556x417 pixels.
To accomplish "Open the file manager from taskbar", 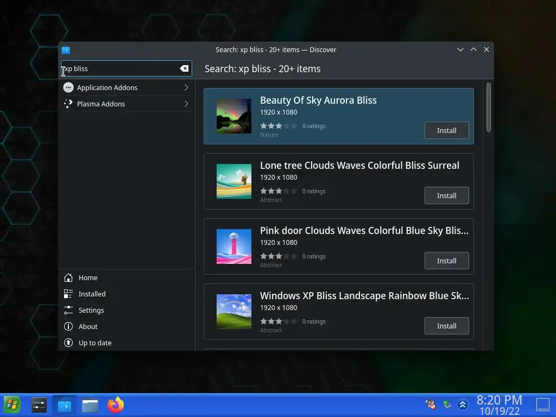I will (x=90, y=405).
